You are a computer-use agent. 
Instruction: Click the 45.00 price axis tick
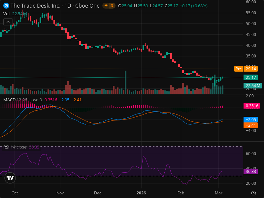251,35
